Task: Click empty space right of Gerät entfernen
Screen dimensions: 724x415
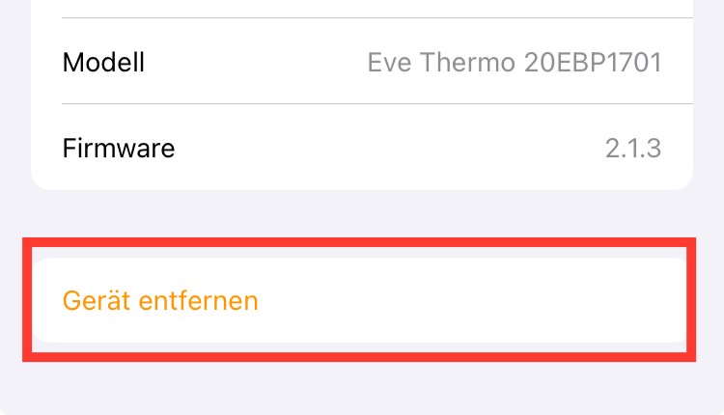Action: (x=483, y=301)
